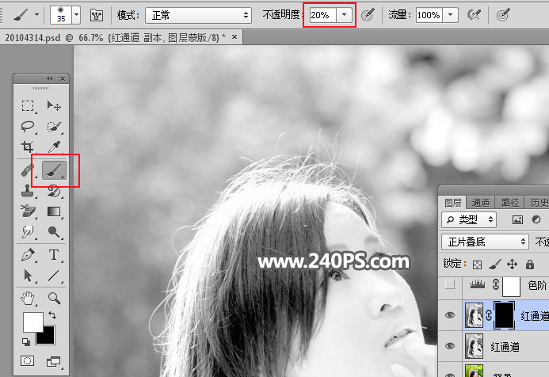Viewport: 549px width, 377px height.
Task: Click the levels histogram icon of 色阶 layer
Action: click(x=478, y=284)
